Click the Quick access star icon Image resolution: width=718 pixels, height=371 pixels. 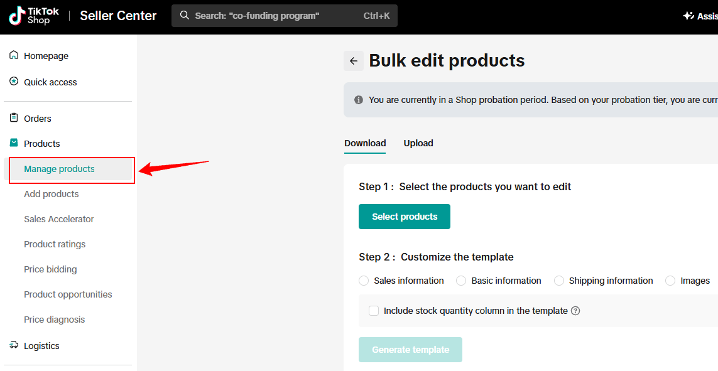click(x=14, y=82)
